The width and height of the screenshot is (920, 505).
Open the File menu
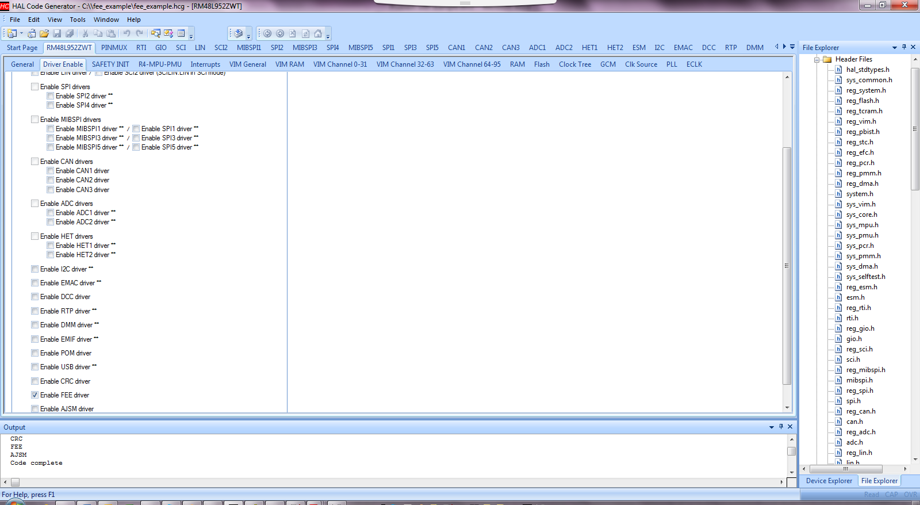pos(15,20)
